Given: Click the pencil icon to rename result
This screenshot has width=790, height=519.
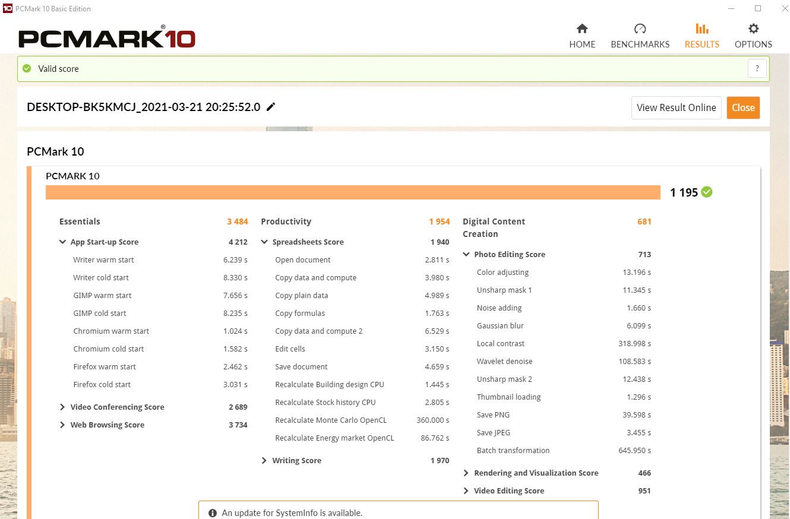Looking at the screenshot, I should click(x=271, y=107).
